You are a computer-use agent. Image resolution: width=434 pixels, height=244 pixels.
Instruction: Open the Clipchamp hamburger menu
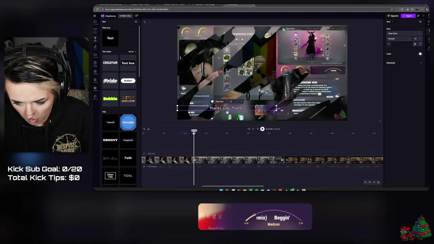pyautogui.click(x=95, y=16)
